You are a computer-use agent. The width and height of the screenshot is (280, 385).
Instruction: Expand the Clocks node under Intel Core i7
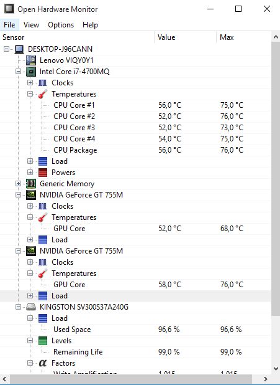(30, 83)
